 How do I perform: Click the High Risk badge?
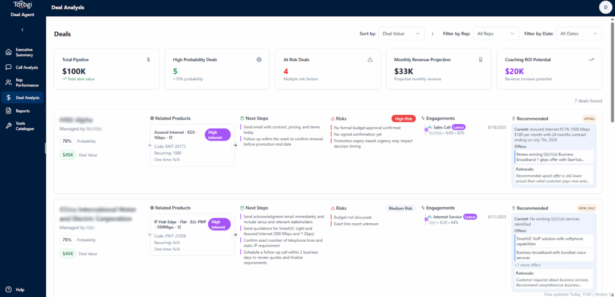(x=403, y=119)
